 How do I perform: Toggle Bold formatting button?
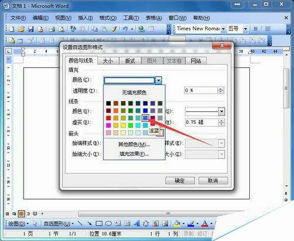[256, 29]
